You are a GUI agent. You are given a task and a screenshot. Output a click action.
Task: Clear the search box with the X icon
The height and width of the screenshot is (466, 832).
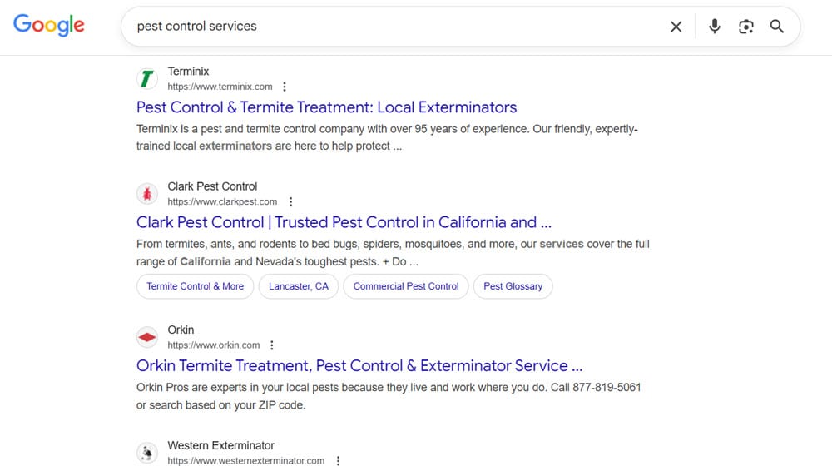676,27
